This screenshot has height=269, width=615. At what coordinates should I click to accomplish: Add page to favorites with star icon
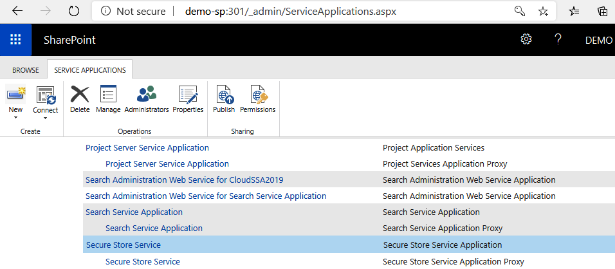[543, 12]
